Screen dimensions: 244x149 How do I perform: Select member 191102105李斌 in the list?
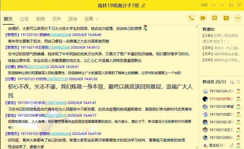221,107
